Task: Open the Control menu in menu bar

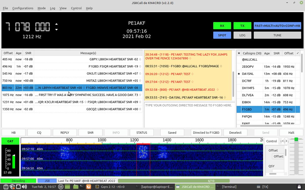Action: coord(76,8)
